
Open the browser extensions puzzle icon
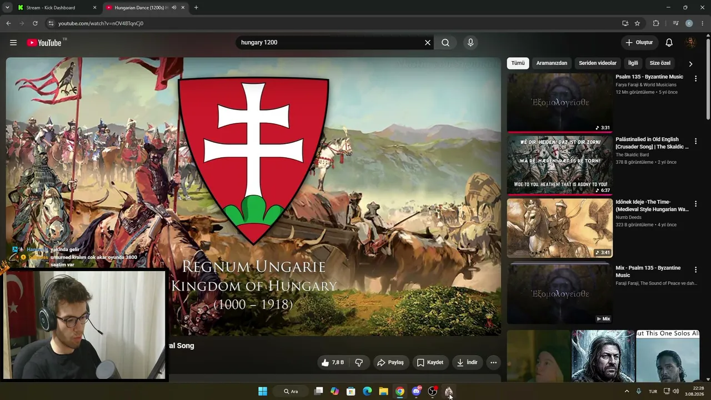pos(656,23)
